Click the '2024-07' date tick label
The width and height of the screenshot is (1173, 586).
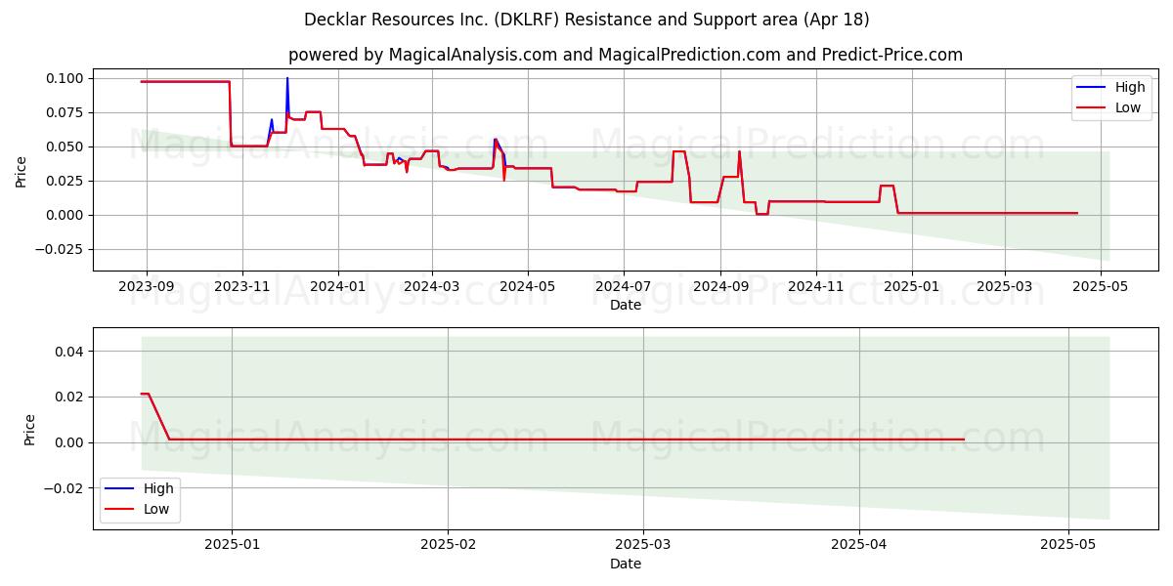(624, 286)
